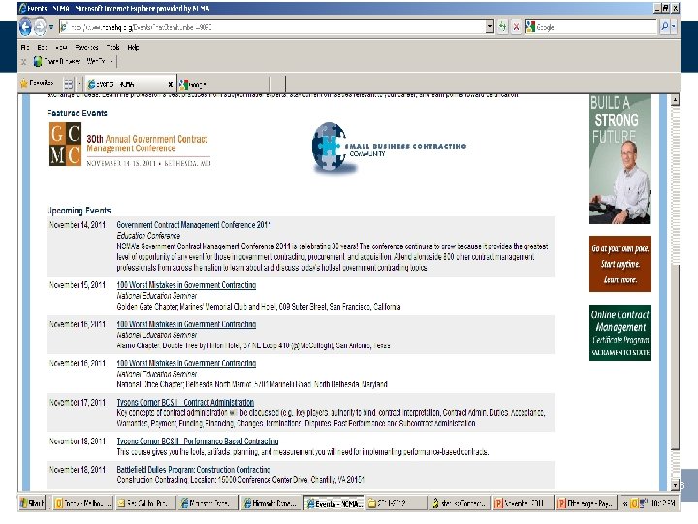Click the Featured Events heading
This screenshot has width=698, height=524.
(x=77, y=114)
